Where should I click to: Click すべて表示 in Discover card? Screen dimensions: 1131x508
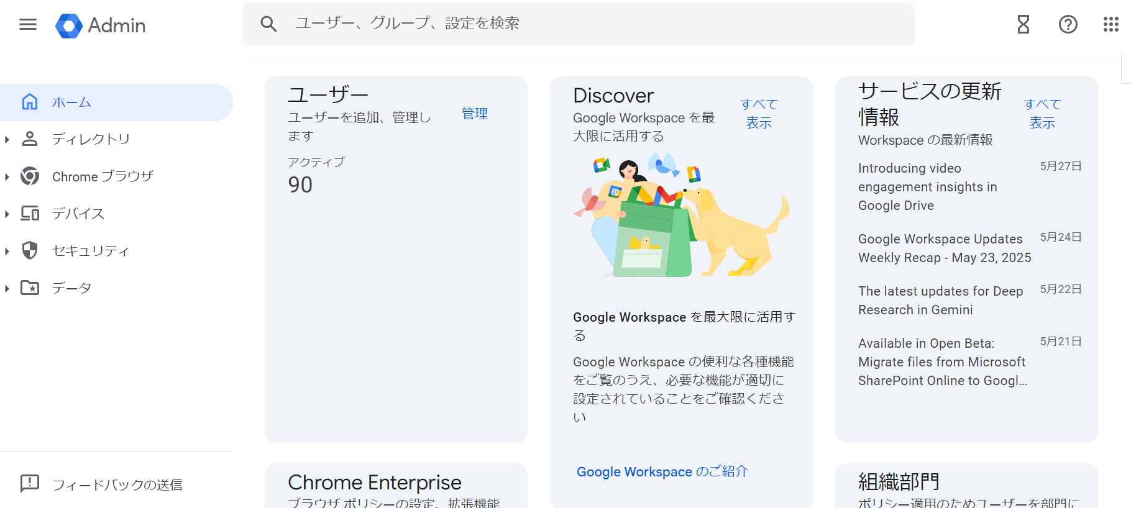tap(759, 114)
